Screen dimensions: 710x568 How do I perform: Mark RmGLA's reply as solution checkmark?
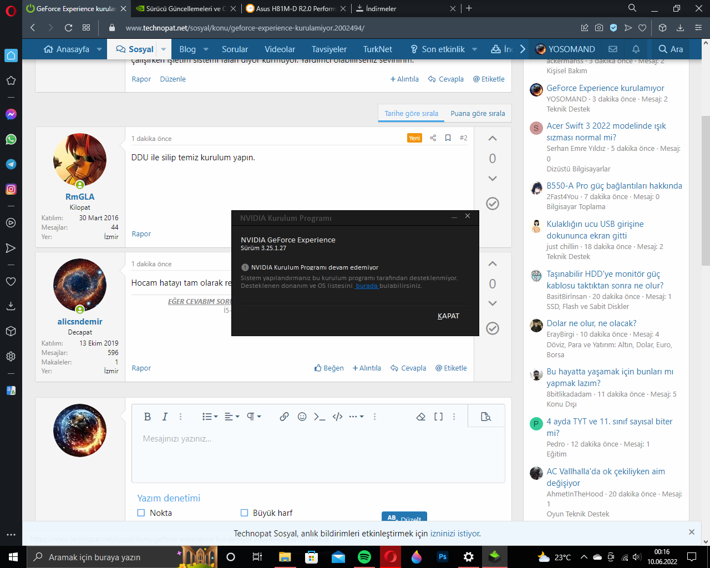[x=493, y=204]
